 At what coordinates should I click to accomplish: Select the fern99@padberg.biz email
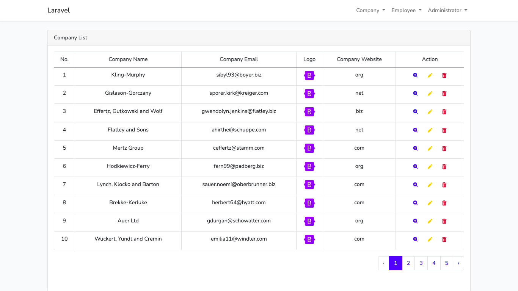click(239, 166)
